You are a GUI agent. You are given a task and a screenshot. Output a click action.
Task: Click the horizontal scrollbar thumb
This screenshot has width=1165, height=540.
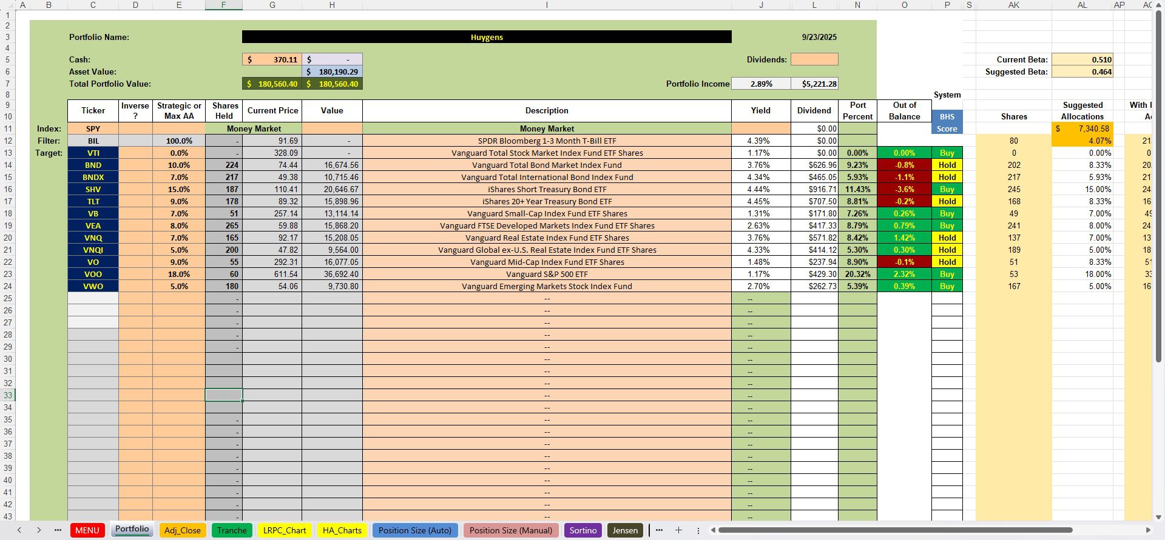coord(894,530)
